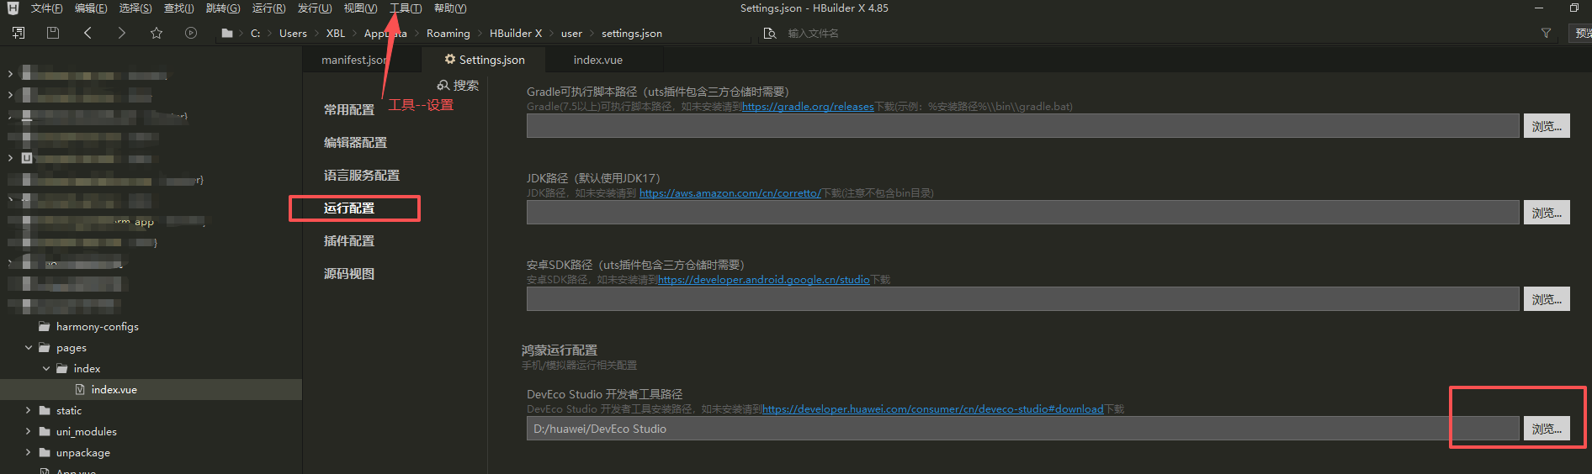The width and height of the screenshot is (1592, 474).
Task: Select 源码视图 settings section
Action: (349, 274)
